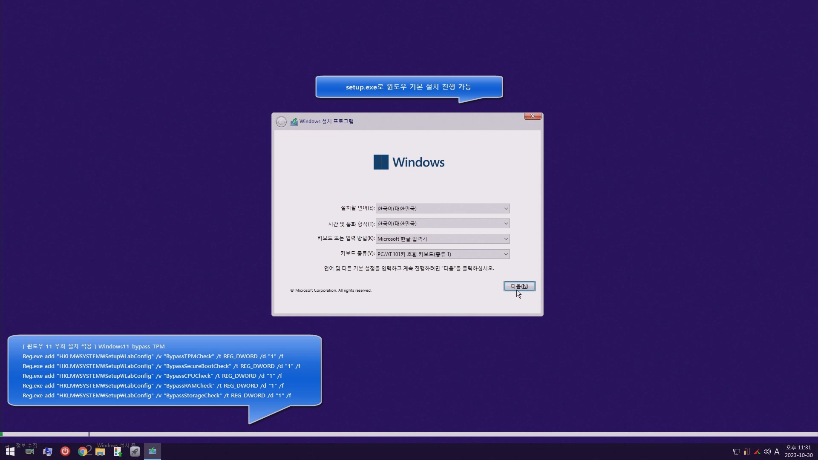The width and height of the screenshot is (818, 460).
Task: Click the hardware card icon in taskbar
Action: (30, 451)
